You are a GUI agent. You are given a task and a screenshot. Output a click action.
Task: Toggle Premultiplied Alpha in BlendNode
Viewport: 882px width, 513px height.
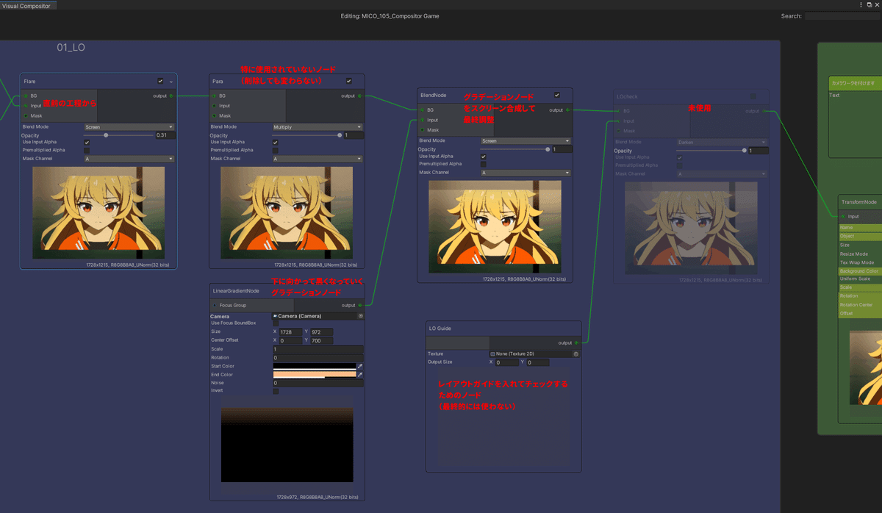pyautogui.click(x=484, y=164)
